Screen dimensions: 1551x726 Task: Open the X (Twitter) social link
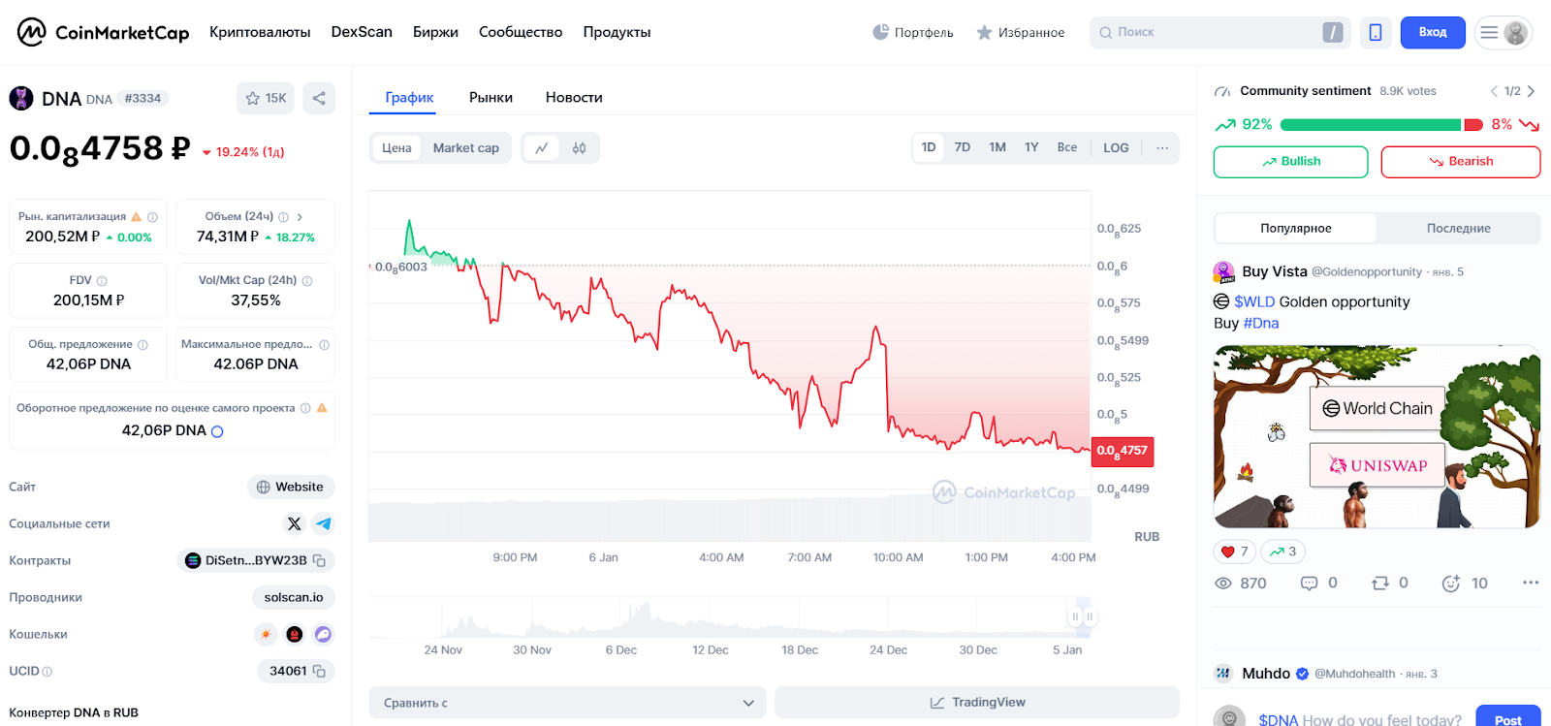click(x=294, y=523)
